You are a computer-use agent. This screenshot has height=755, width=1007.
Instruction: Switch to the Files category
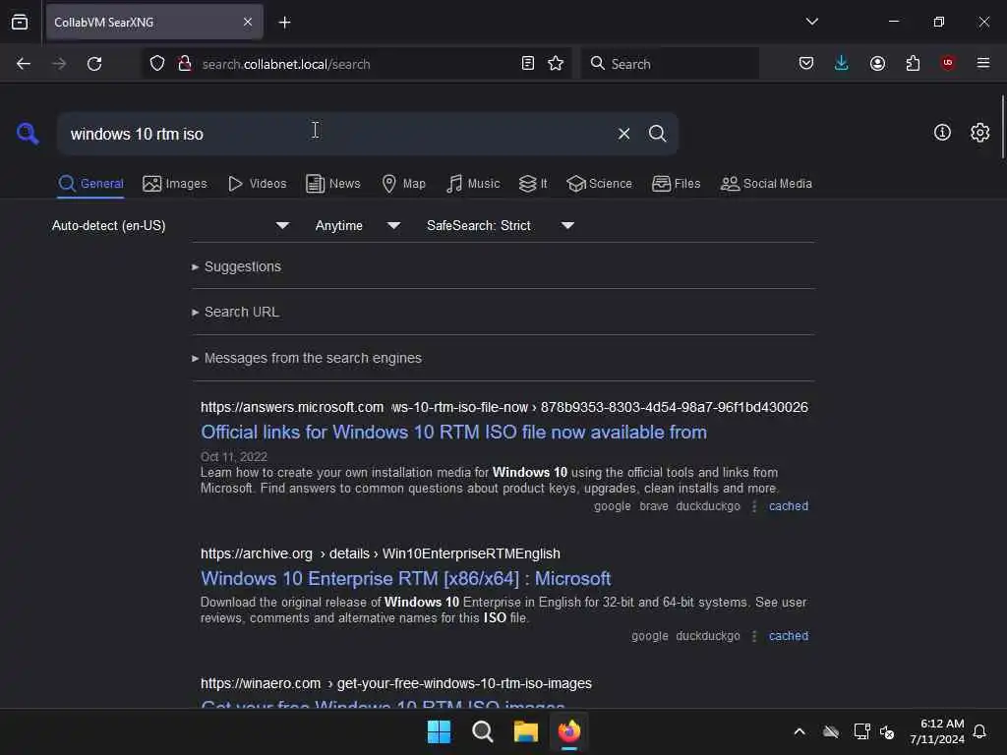click(x=676, y=184)
